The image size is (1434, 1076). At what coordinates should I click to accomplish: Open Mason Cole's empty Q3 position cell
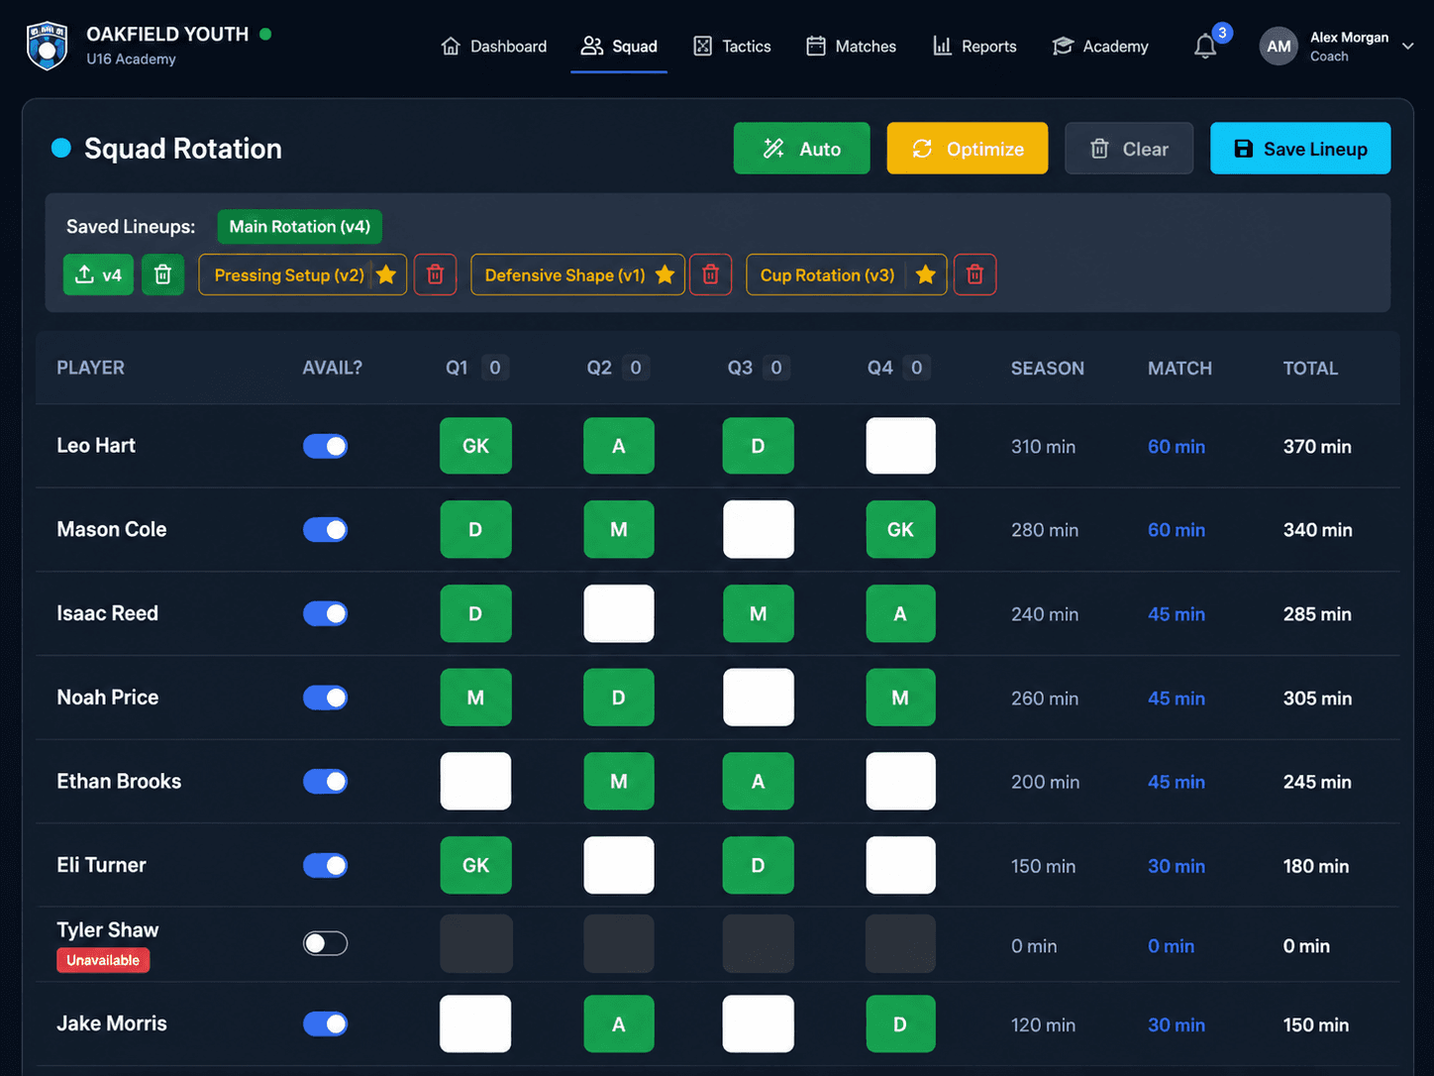[x=759, y=529]
